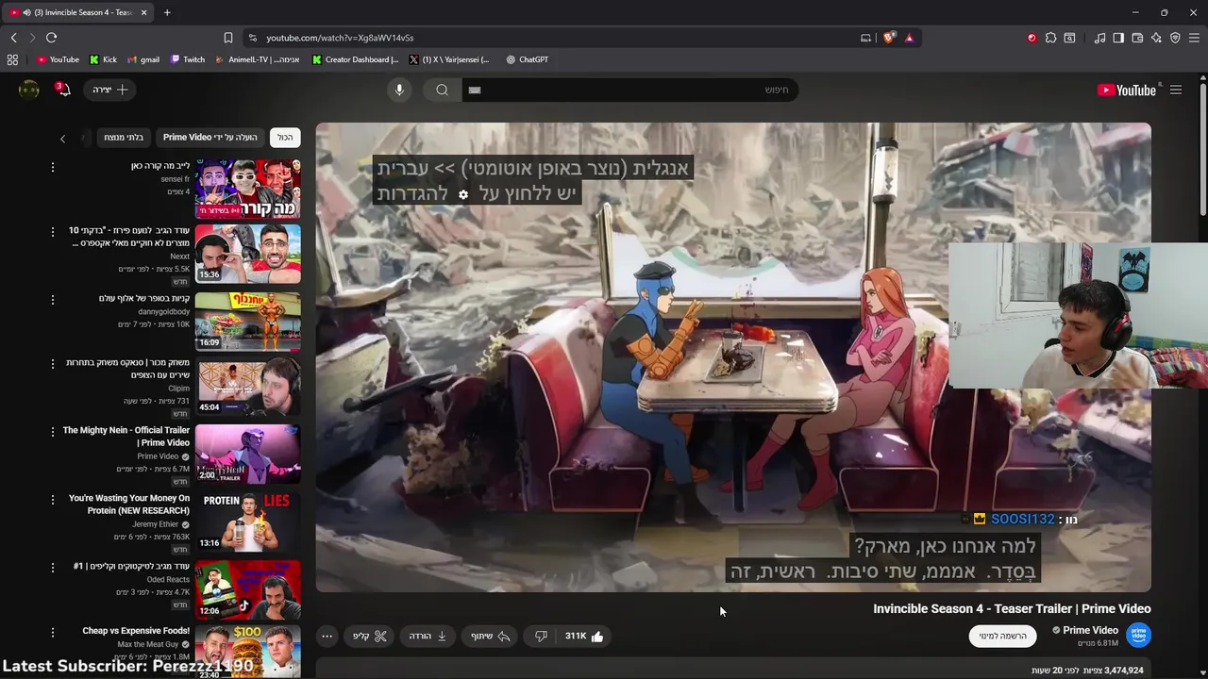Reload the page with the refresh icon
The height and width of the screenshot is (679, 1208).
click(x=51, y=38)
